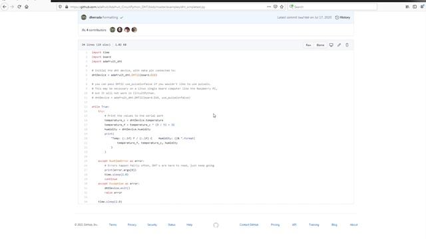The image size is (426, 239).
Task: Open the Security footer link
Action: click(x=152, y=224)
